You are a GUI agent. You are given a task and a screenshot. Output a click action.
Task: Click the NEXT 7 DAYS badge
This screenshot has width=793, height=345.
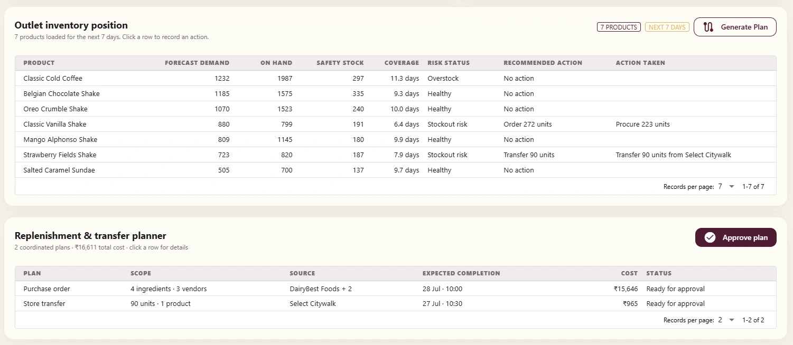pyautogui.click(x=667, y=27)
